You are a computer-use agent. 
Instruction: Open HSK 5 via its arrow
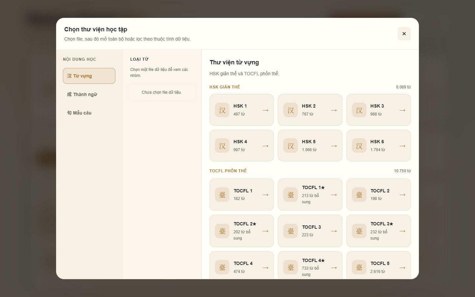pyautogui.click(x=334, y=146)
